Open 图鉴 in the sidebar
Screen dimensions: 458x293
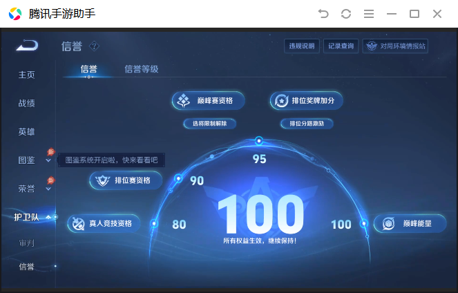26,160
